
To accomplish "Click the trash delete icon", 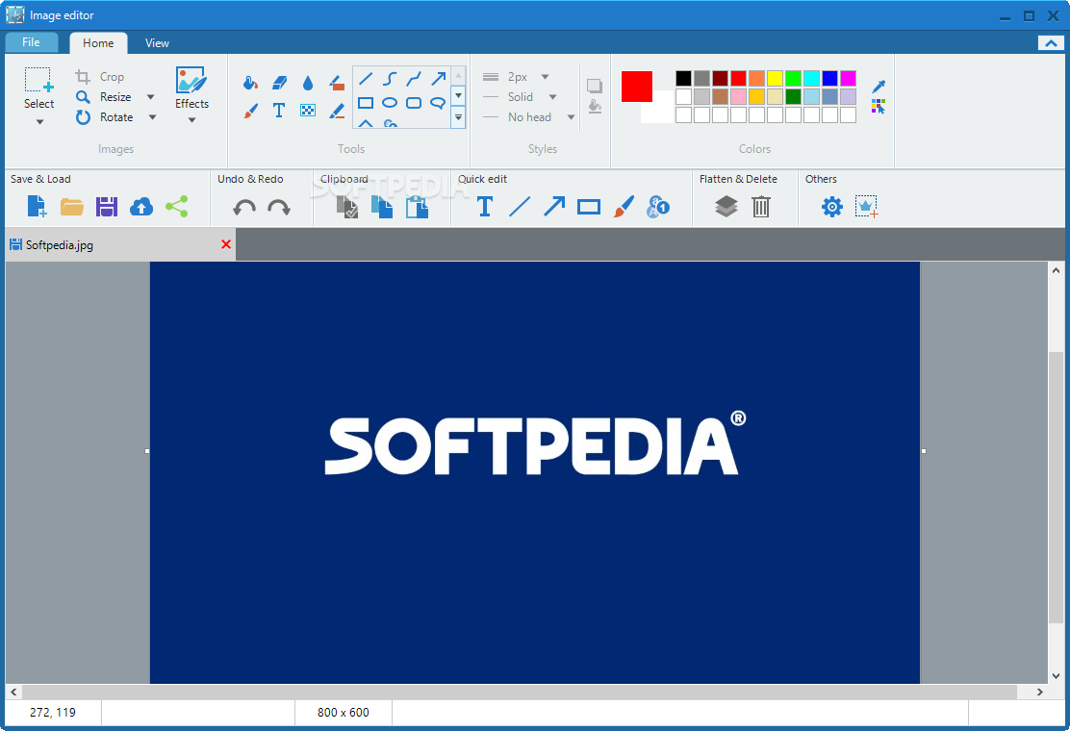I will pyautogui.click(x=761, y=206).
